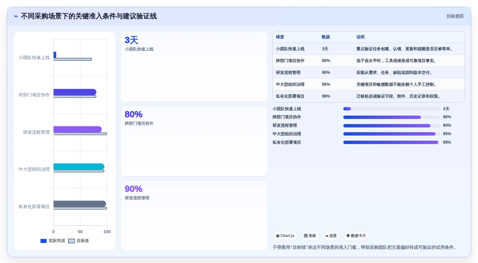Click the page title 不同采购场景下的关键准入条件
Screen dimensions: 478x263
tap(89, 16)
